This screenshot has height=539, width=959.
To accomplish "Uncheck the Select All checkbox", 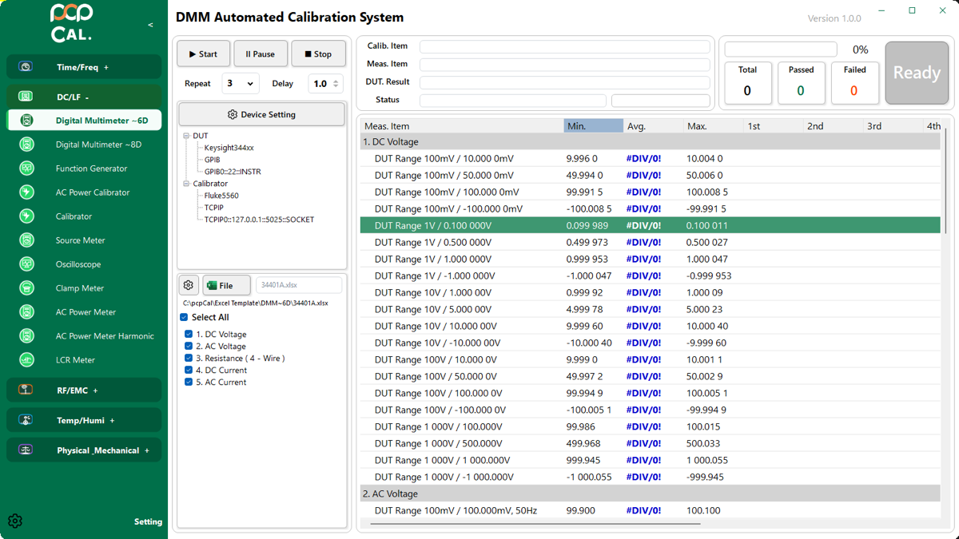I will (x=184, y=317).
